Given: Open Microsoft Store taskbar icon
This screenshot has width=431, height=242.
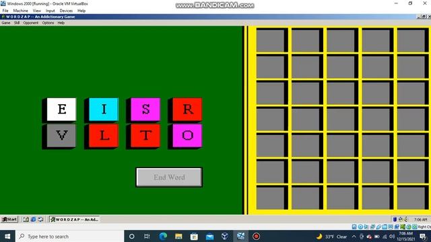Looking at the screenshot, I should [x=194, y=236].
